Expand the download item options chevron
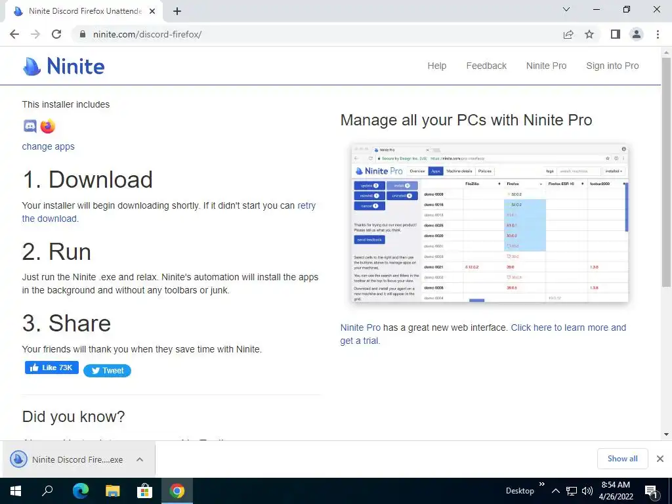The height and width of the screenshot is (504, 672). click(140, 459)
